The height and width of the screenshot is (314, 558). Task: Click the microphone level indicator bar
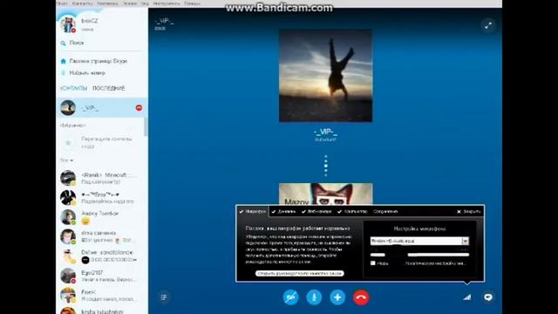coord(378,255)
